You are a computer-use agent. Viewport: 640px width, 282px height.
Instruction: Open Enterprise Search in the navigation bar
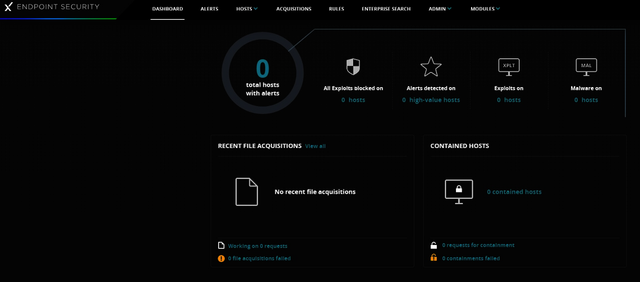point(386,9)
